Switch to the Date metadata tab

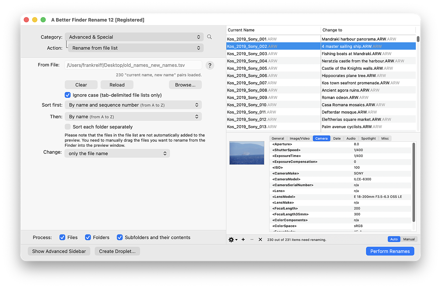(x=337, y=138)
